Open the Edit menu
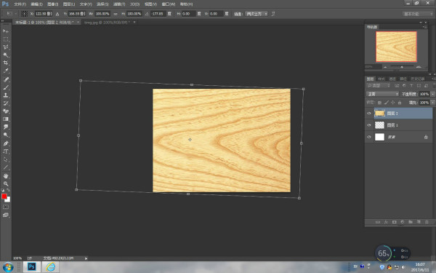This screenshot has height=273, width=436. point(36,4)
